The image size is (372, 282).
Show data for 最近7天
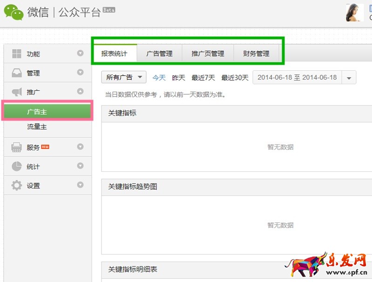pos(203,78)
